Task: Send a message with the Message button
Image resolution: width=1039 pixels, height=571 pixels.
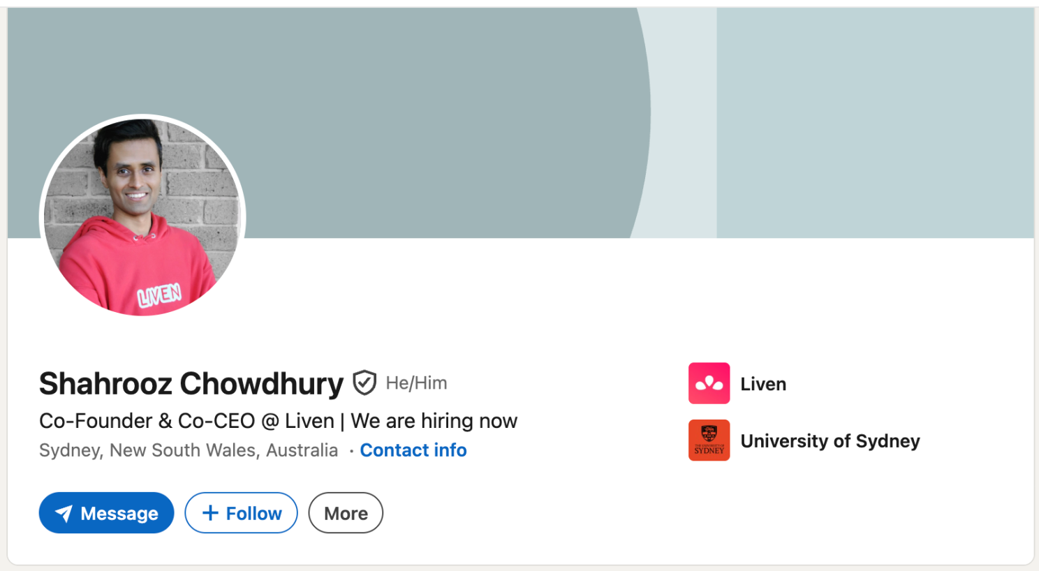Action: coord(106,513)
